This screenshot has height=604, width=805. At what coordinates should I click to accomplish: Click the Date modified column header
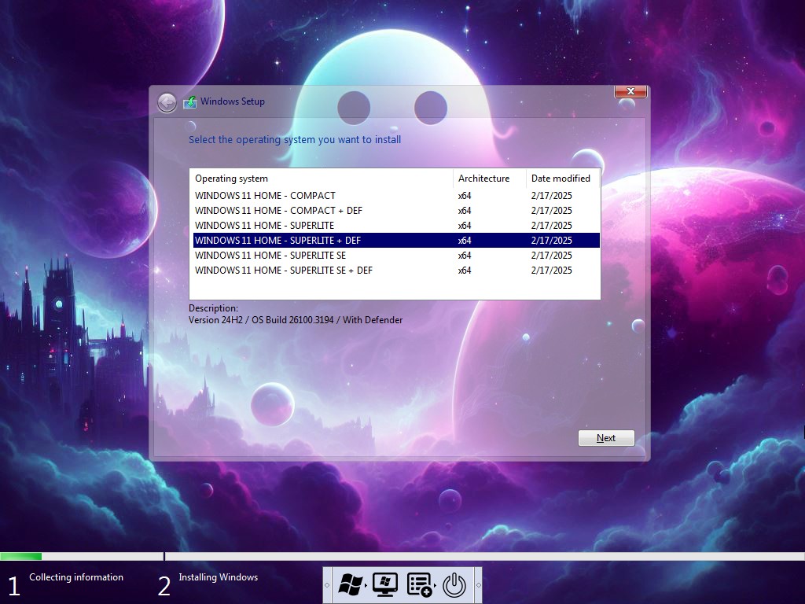(562, 179)
